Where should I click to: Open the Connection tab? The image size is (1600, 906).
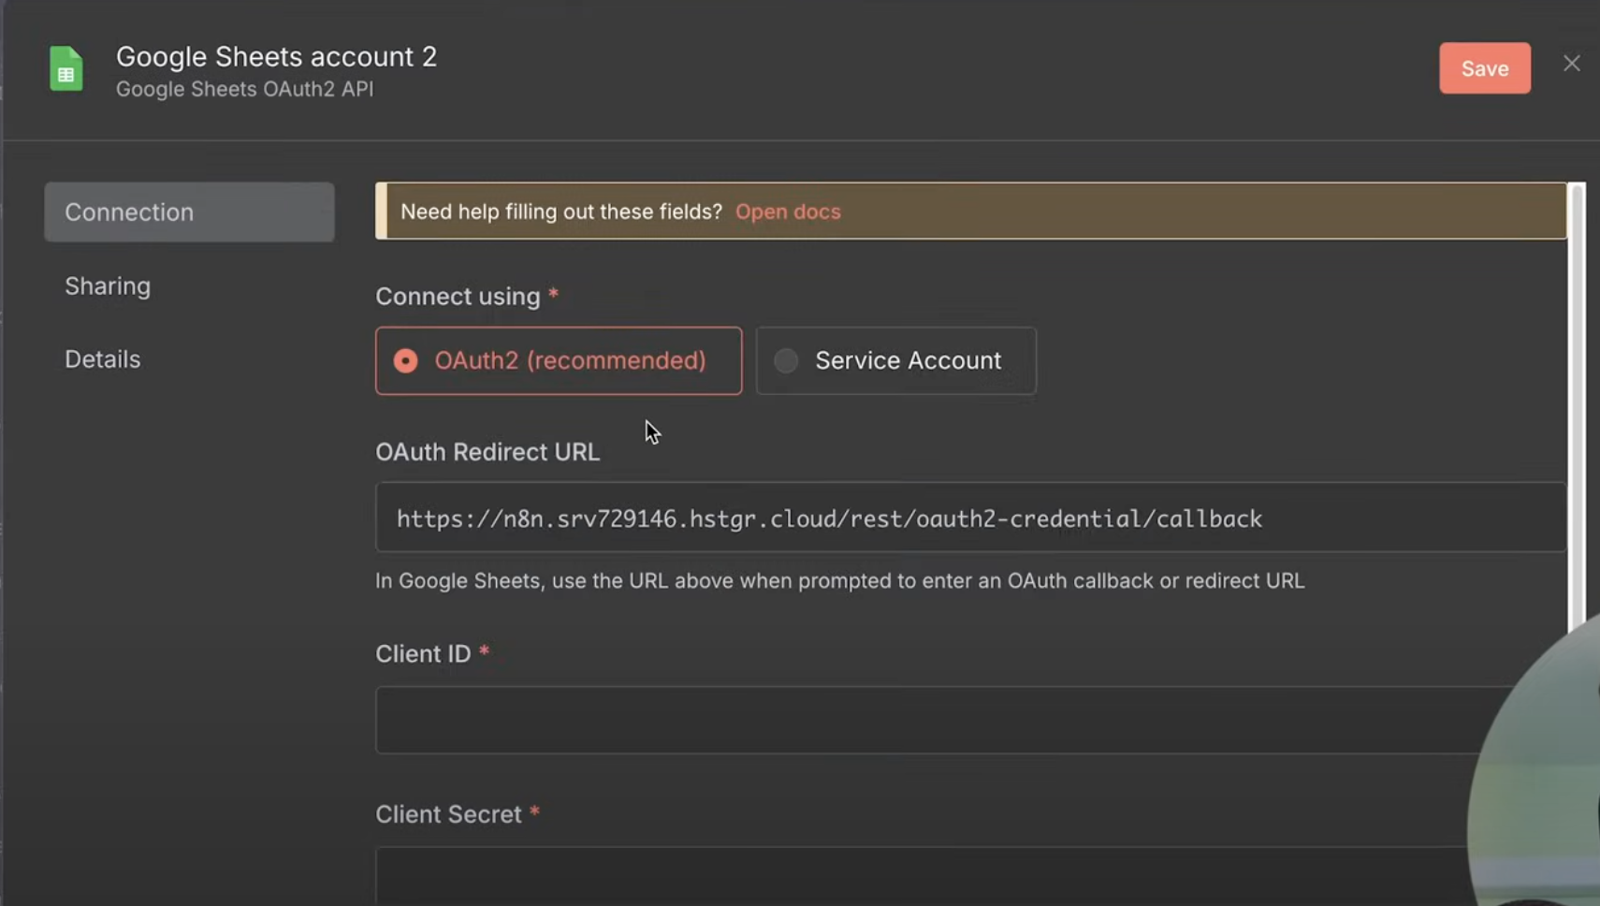click(189, 212)
